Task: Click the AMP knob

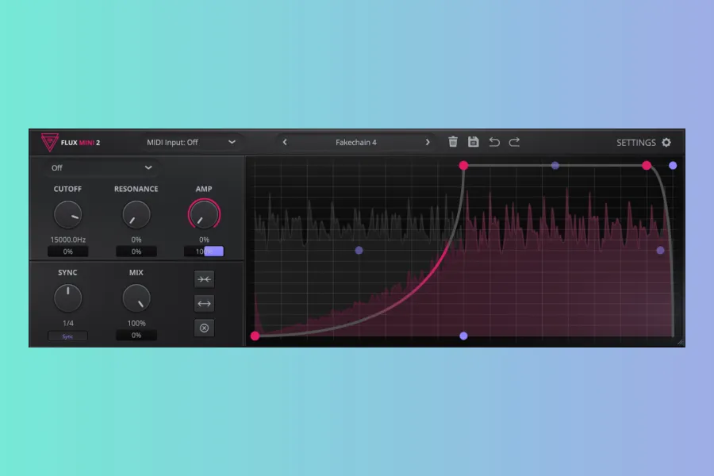Action: pos(204,214)
